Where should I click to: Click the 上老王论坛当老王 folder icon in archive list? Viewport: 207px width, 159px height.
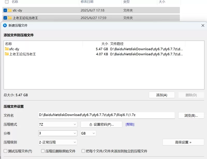7,54
